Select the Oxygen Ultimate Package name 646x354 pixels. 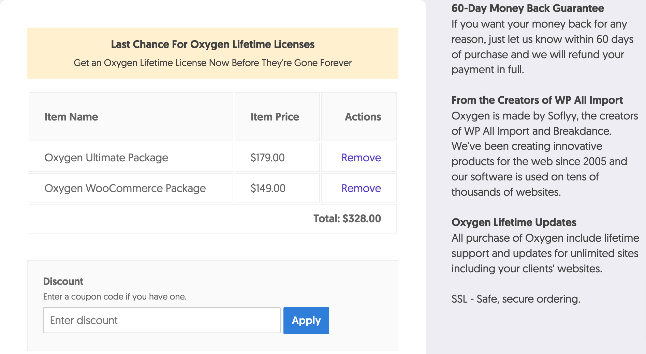pyautogui.click(x=106, y=157)
